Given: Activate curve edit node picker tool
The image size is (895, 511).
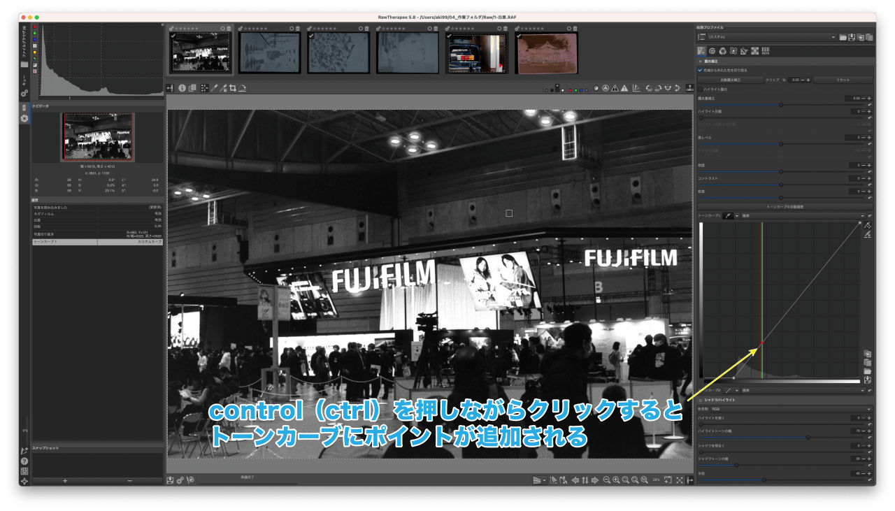Looking at the screenshot, I should click(868, 225).
